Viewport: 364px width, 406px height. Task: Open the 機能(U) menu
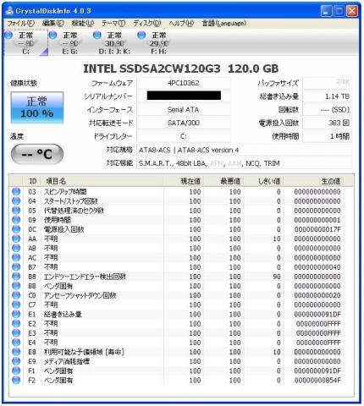click(83, 24)
